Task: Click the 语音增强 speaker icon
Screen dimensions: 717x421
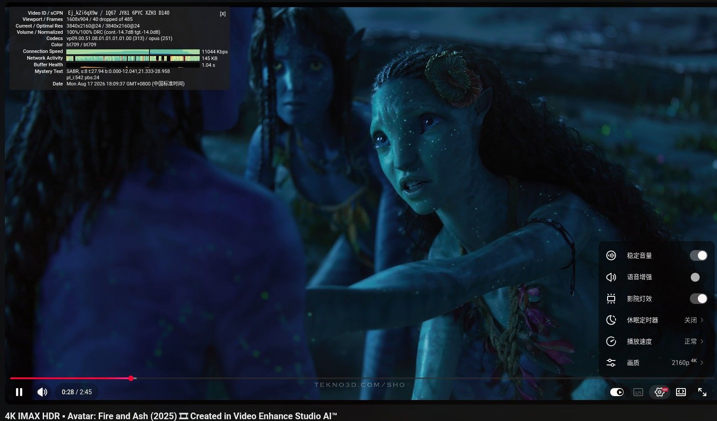Action: pos(611,277)
